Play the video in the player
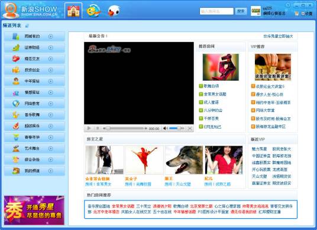Screen dimensions: 317x230 89,128
